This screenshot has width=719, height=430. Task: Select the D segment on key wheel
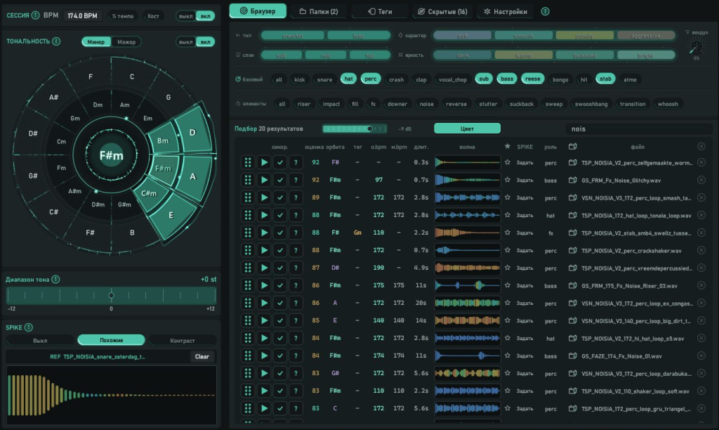click(x=192, y=132)
